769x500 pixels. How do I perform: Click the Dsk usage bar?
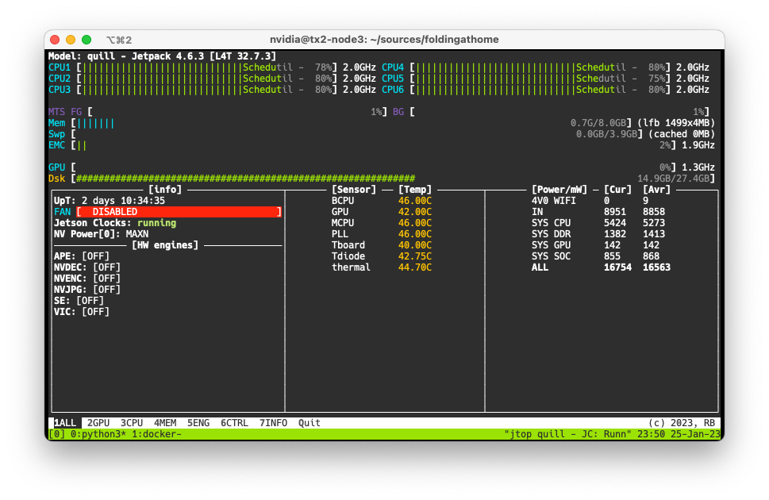click(x=246, y=179)
